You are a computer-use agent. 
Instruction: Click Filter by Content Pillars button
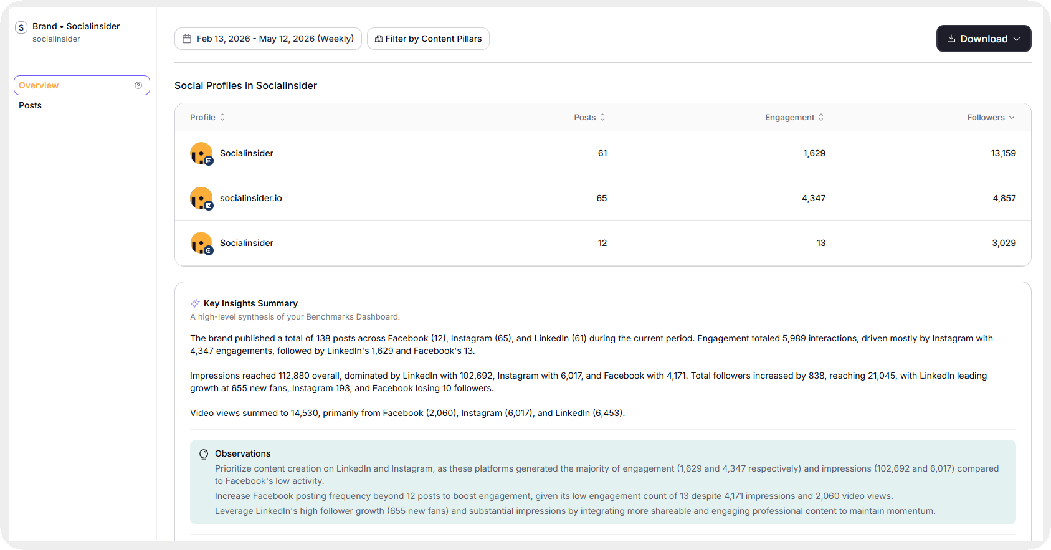[x=428, y=39]
